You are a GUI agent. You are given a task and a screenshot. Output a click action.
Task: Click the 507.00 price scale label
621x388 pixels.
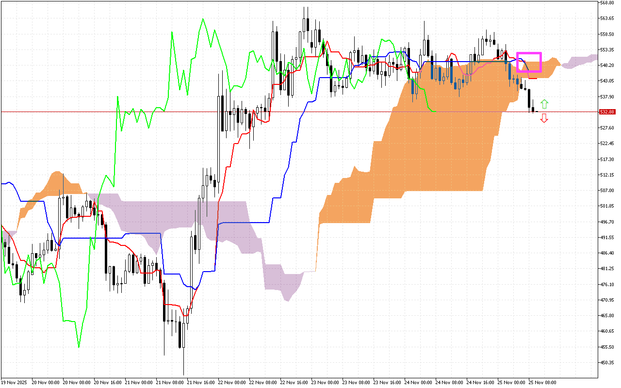(x=607, y=191)
